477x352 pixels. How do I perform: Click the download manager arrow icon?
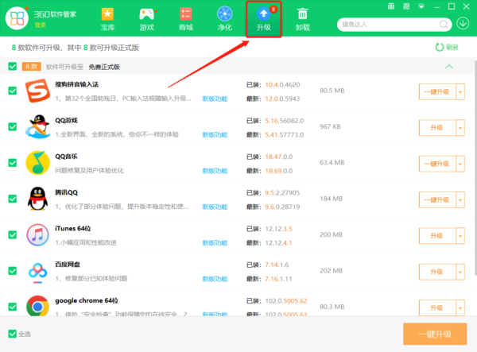[463, 22]
